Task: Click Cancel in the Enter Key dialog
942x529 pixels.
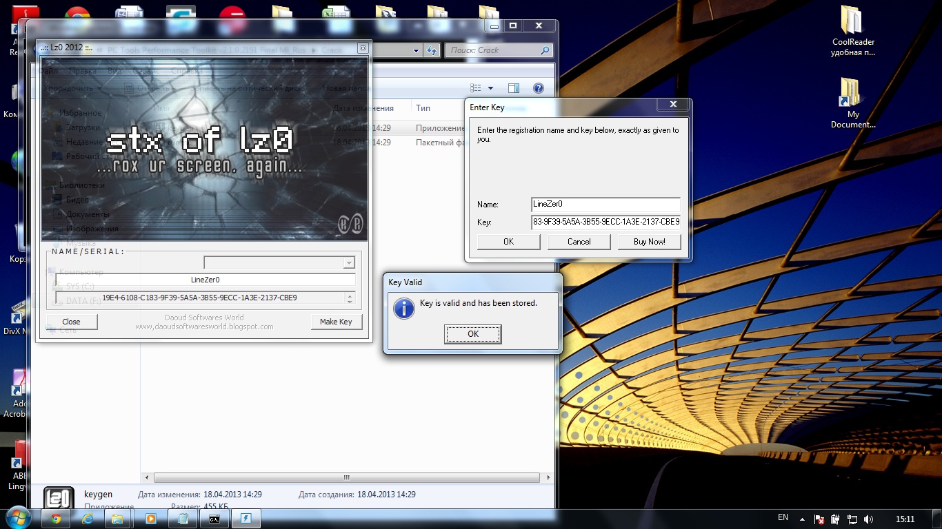Action: [x=579, y=242]
